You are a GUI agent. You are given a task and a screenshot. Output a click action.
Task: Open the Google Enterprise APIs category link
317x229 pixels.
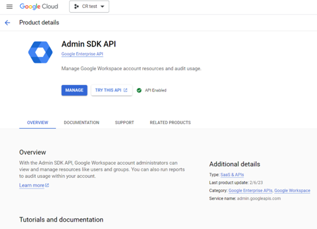(x=250, y=190)
